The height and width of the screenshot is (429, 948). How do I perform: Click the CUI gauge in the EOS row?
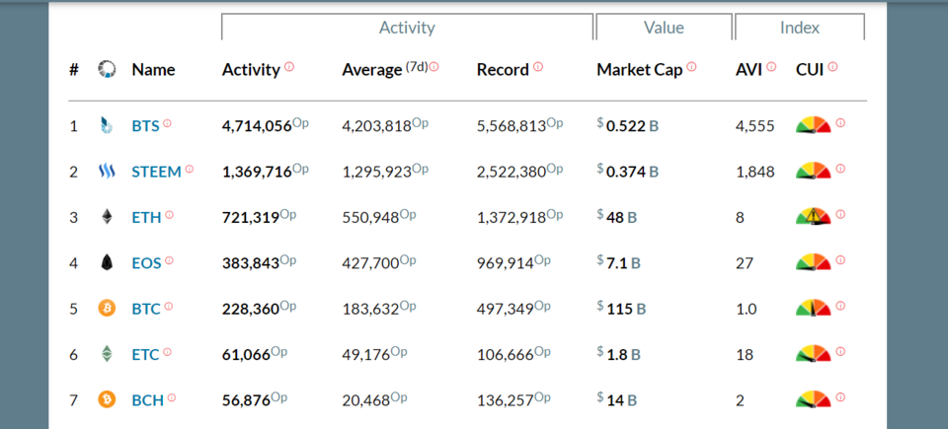(x=813, y=262)
